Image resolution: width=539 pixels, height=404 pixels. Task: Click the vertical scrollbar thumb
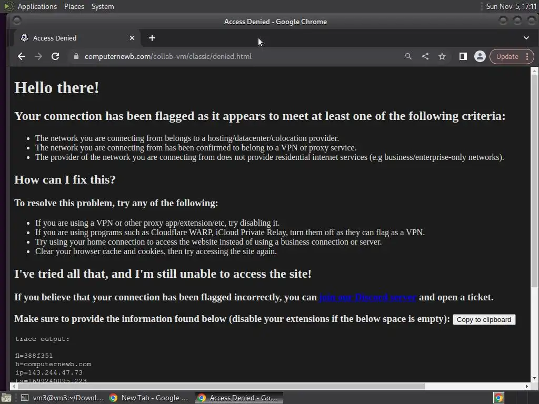[534, 180]
